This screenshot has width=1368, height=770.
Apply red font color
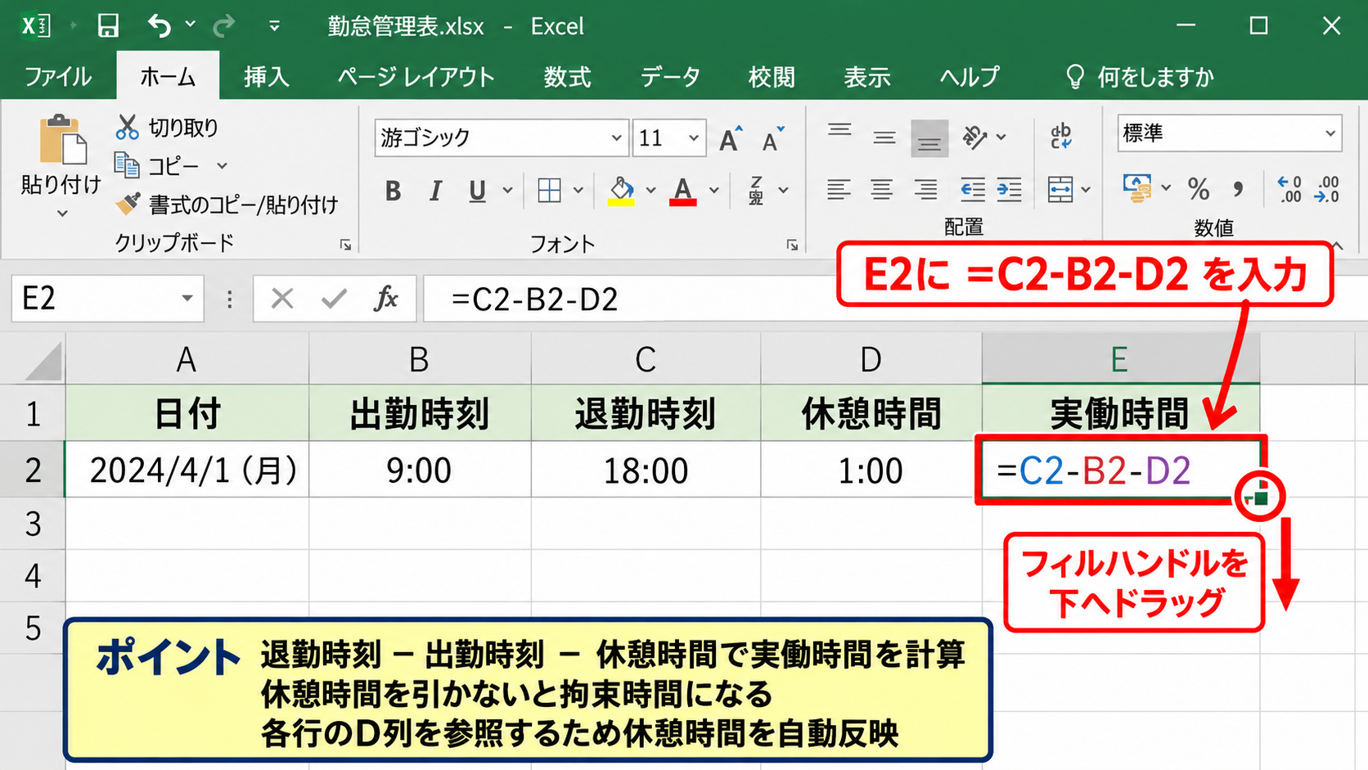pos(683,191)
